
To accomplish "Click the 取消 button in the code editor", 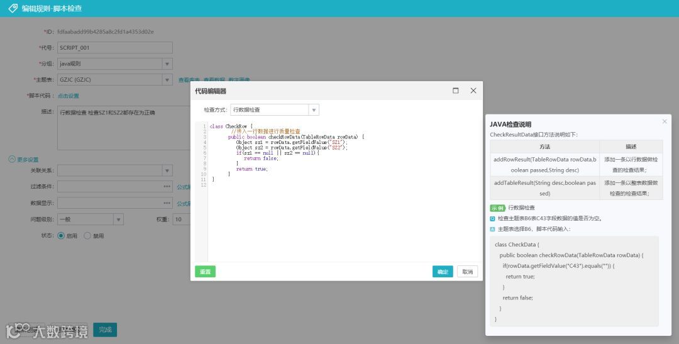I will [468, 272].
